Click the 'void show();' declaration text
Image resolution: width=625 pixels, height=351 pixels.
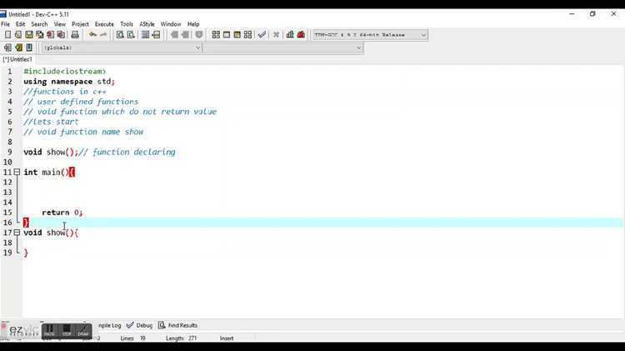[x=51, y=152]
